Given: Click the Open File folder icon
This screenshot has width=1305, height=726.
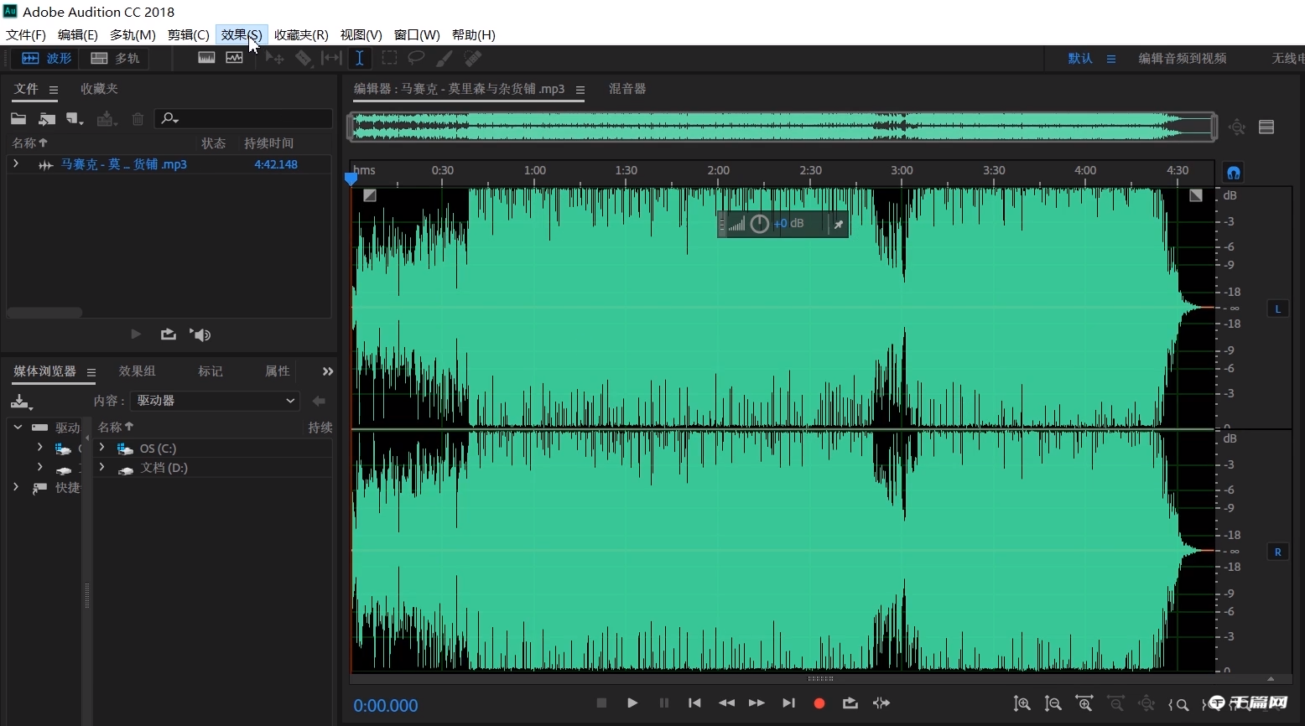Looking at the screenshot, I should (x=18, y=119).
